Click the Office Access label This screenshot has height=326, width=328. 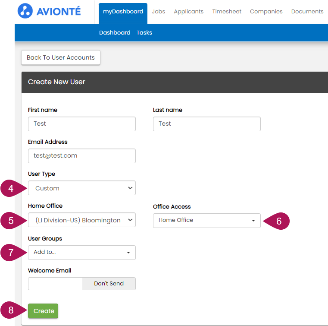pyautogui.click(x=172, y=207)
